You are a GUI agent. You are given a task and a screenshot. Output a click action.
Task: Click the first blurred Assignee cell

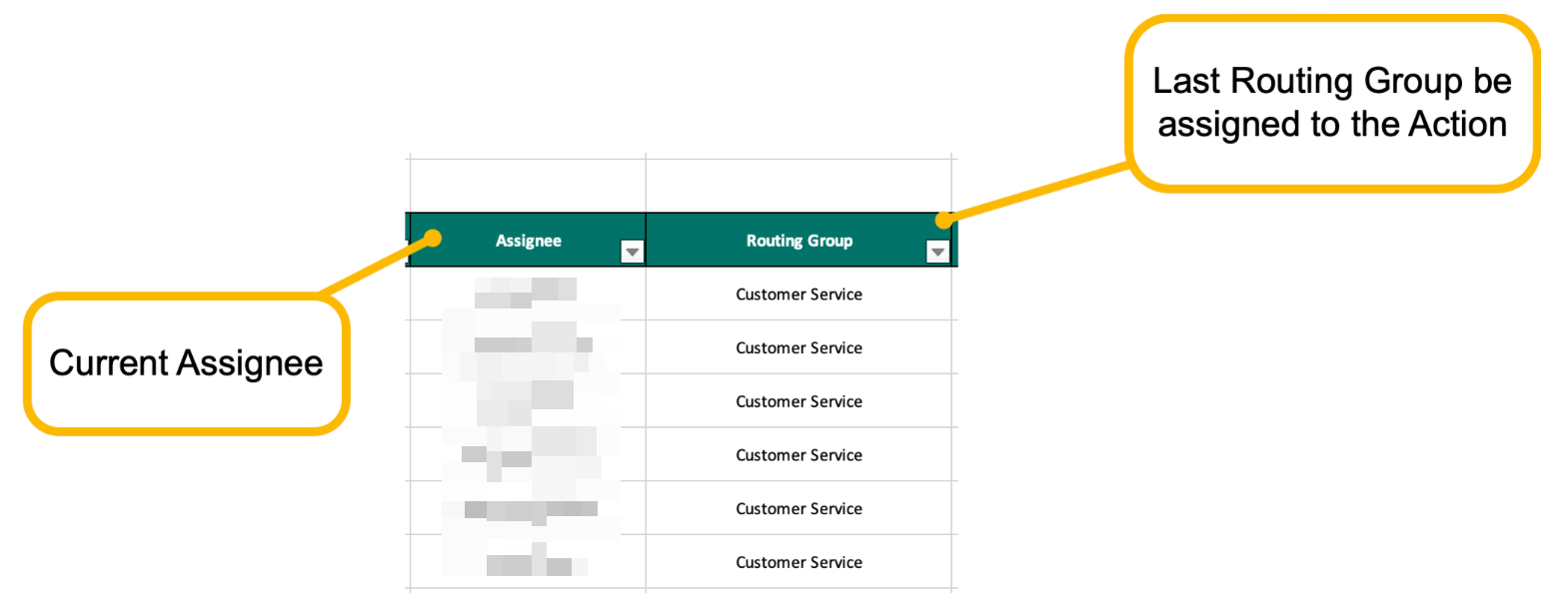pyautogui.click(x=528, y=295)
